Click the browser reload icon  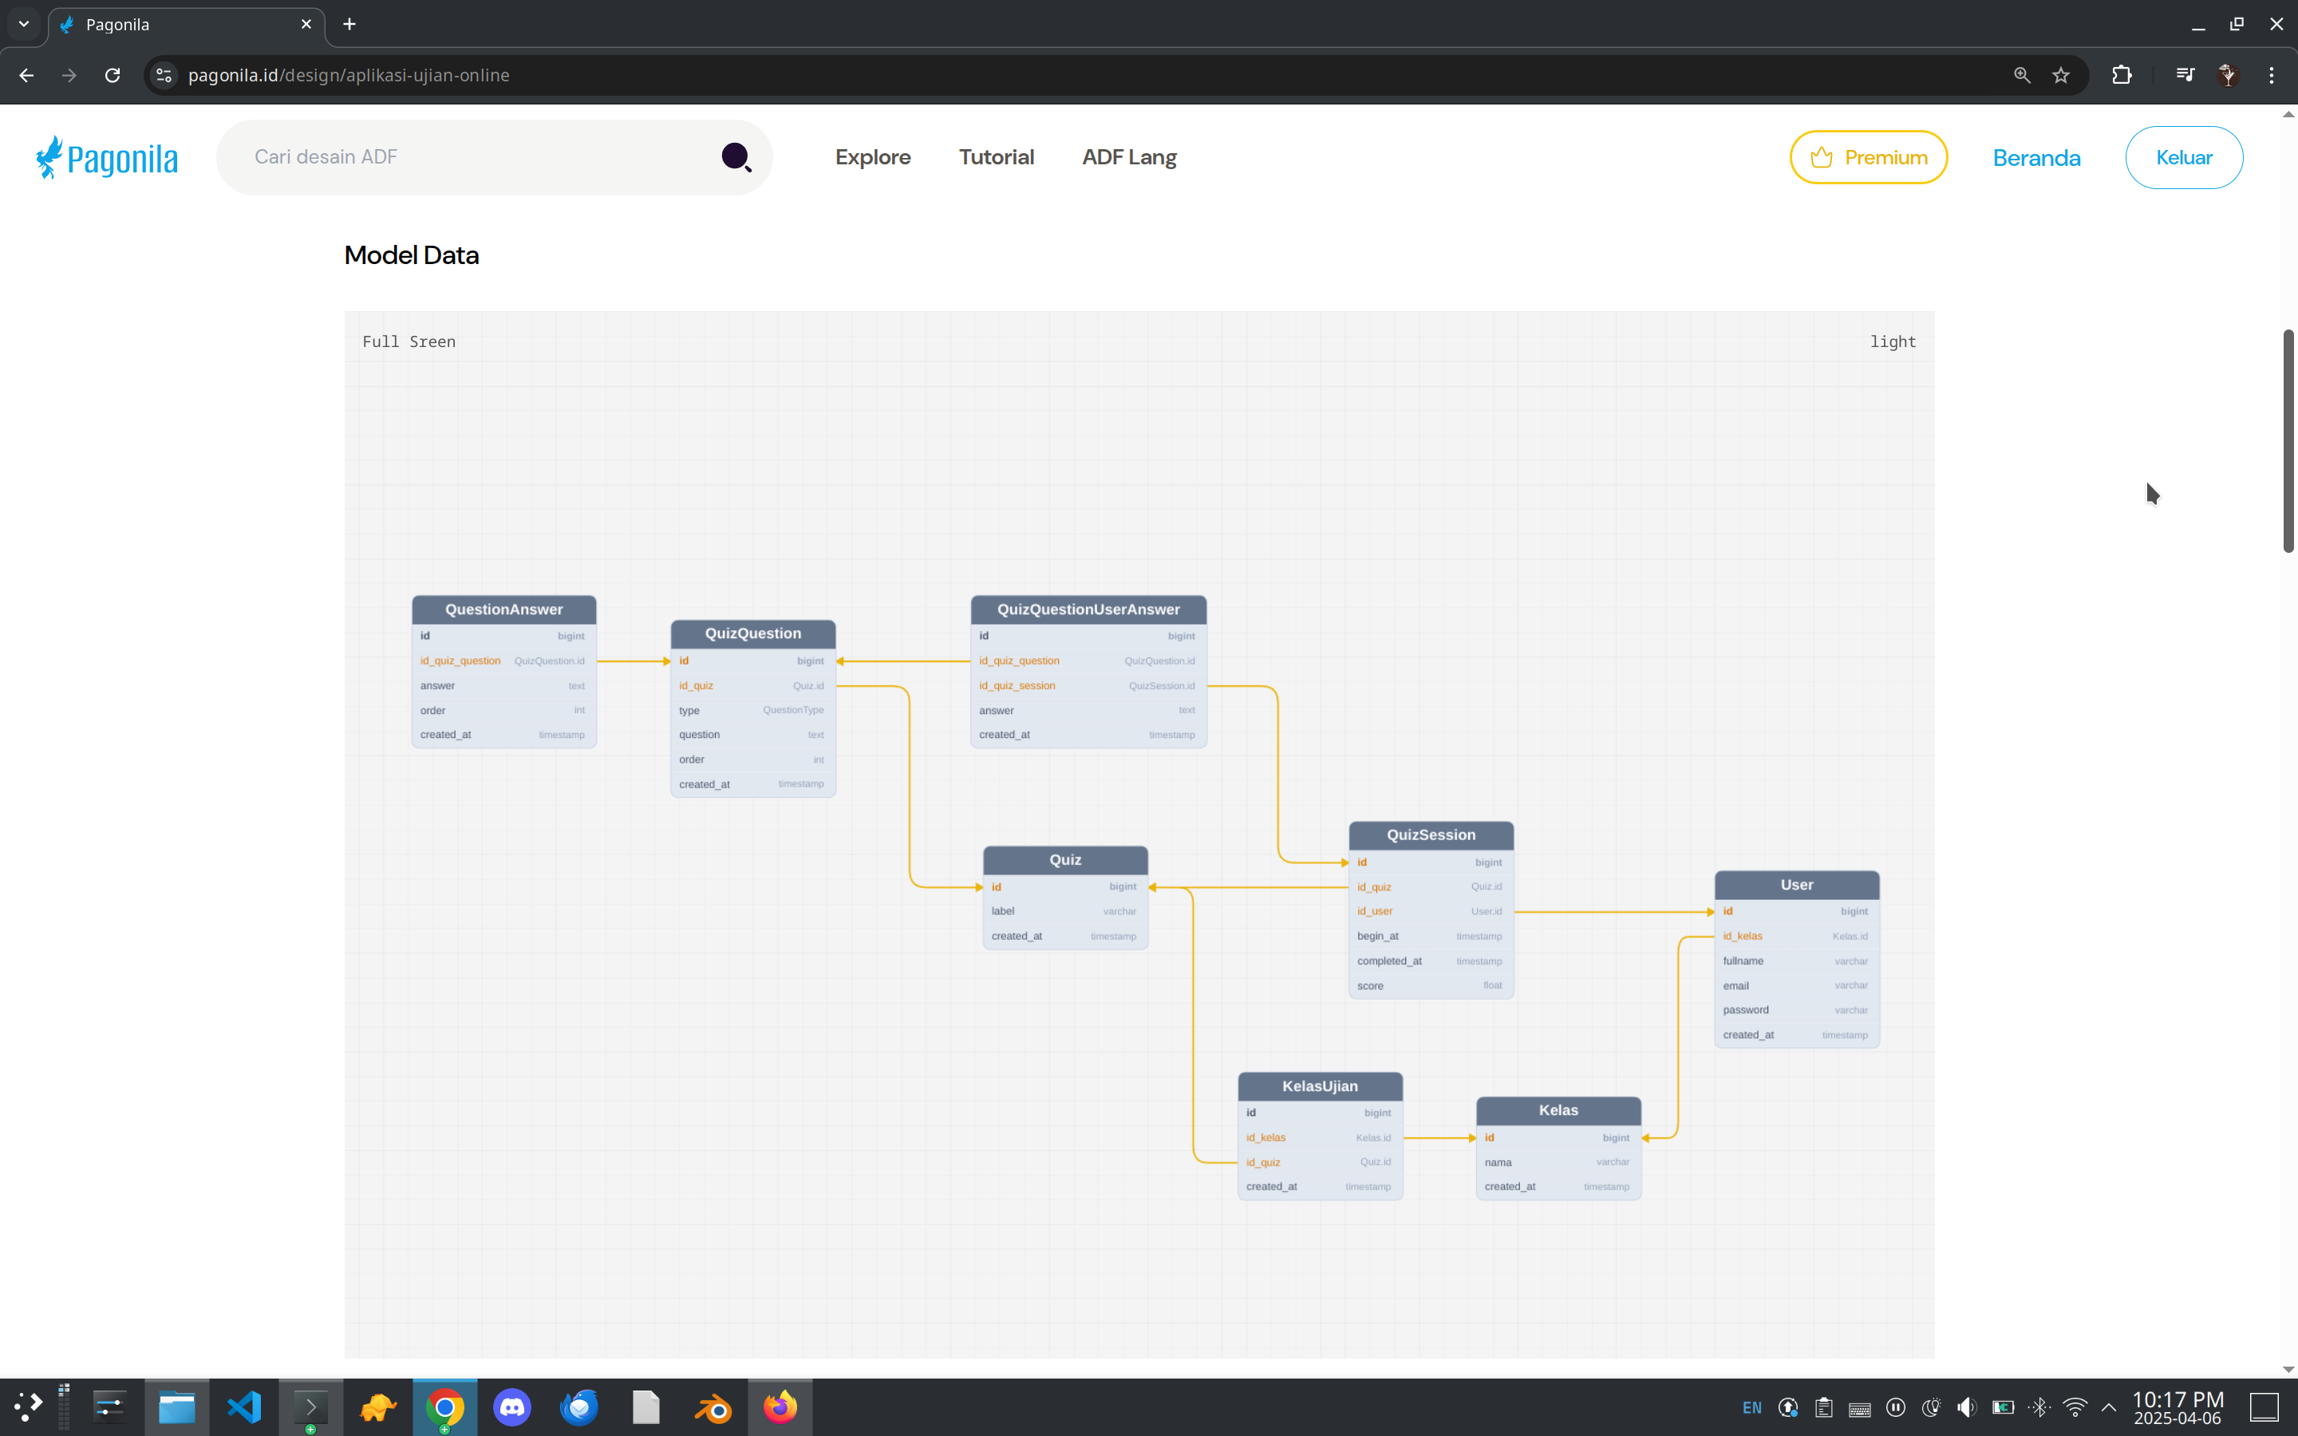(x=112, y=75)
